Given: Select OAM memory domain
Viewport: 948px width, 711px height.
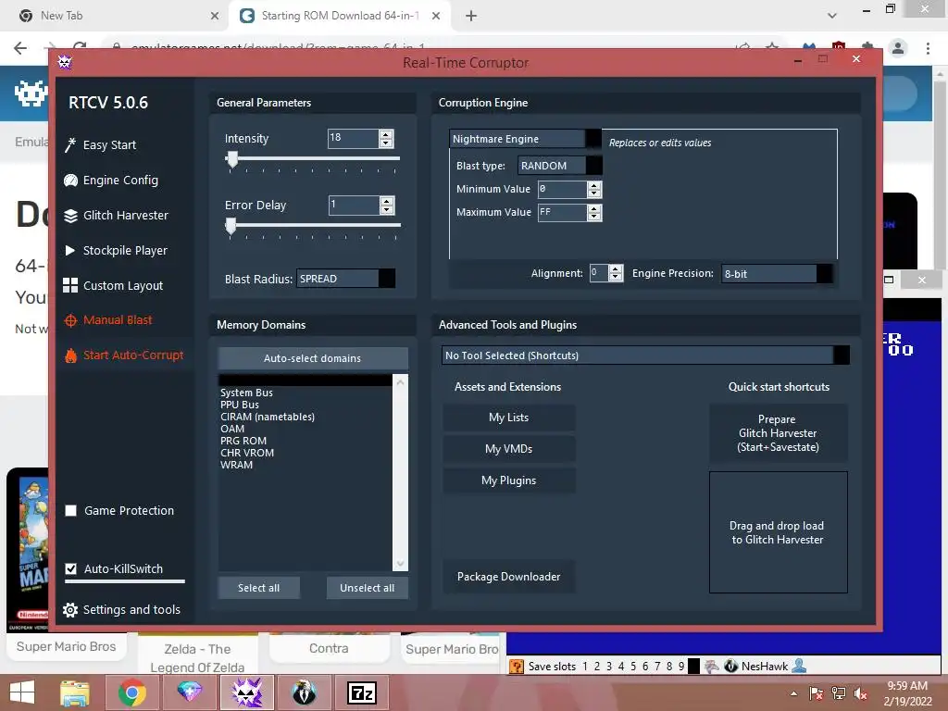Looking at the screenshot, I should pyautogui.click(x=306, y=430).
